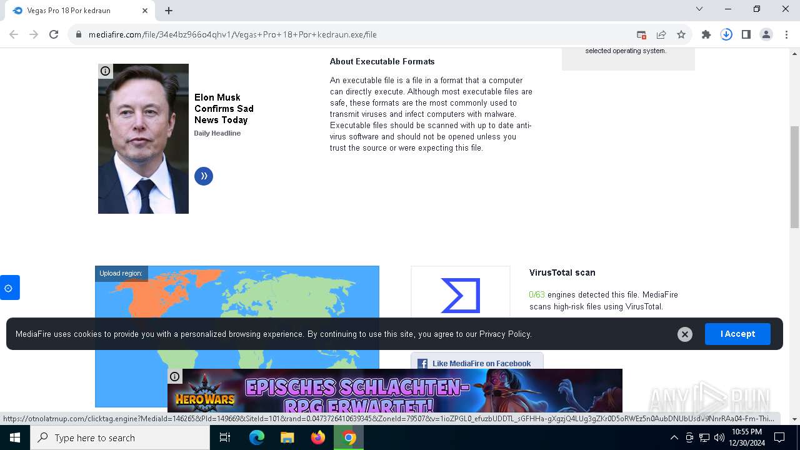
Task: Click the blocked pop-up icon in address bar
Action: click(641, 34)
